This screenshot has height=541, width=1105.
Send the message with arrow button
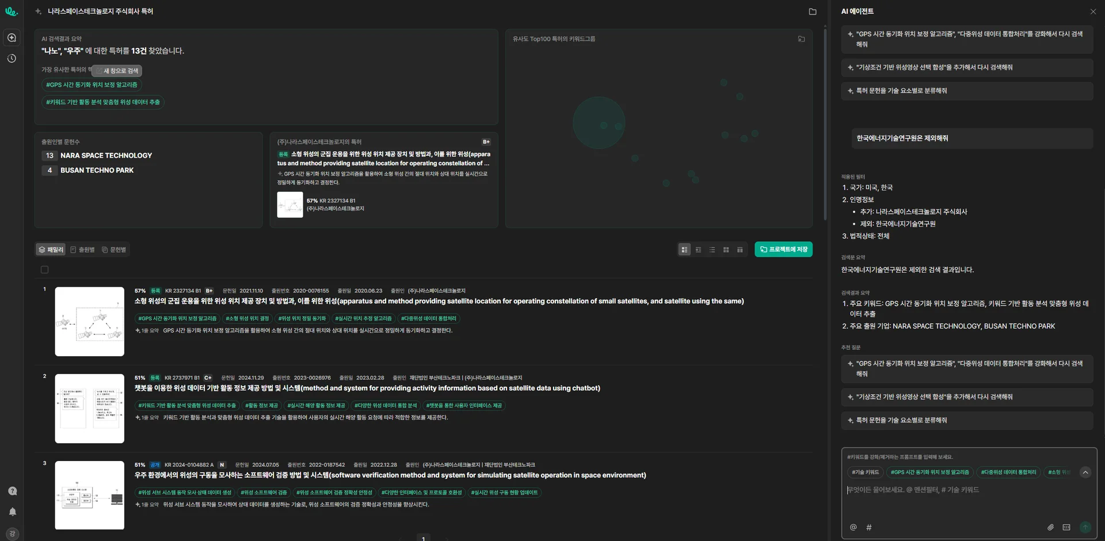(x=1085, y=527)
